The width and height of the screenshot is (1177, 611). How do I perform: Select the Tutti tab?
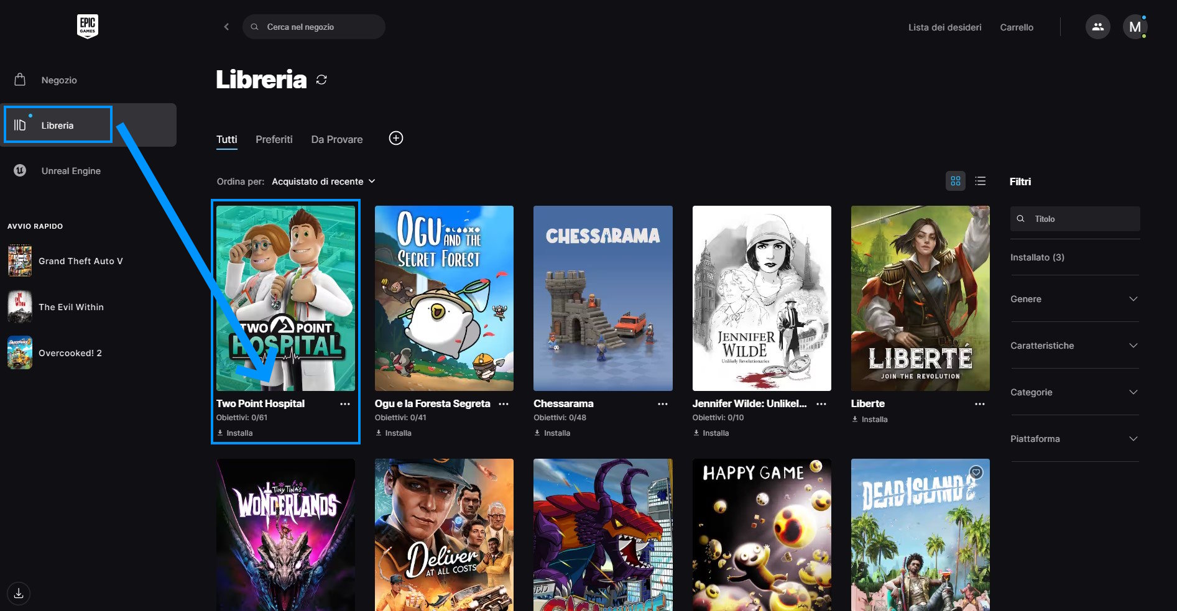(x=227, y=139)
